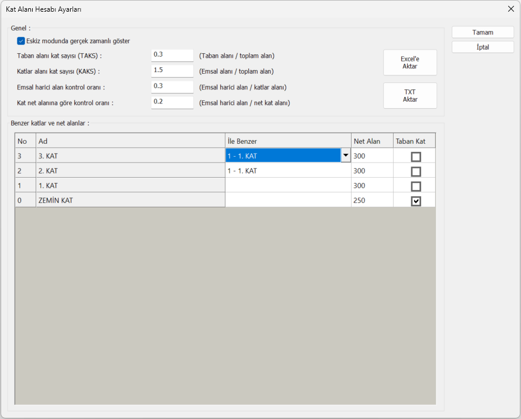Close the Kat Alanı Hesabı Ayarları dialog
This screenshot has width=521, height=419.
point(511,9)
